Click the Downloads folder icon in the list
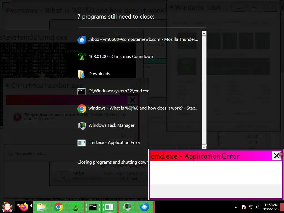The height and width of the screenshot is (213, 284). pos(81,74)
